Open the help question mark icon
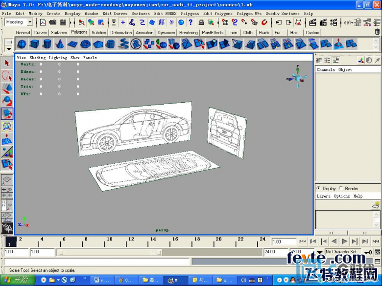Screen dimensions: 382x286 pyautogui.click(x=191, y=22)
